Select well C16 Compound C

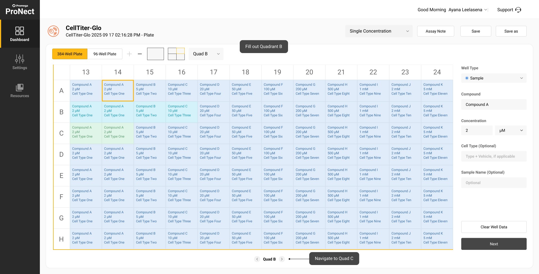coord(182,133)
